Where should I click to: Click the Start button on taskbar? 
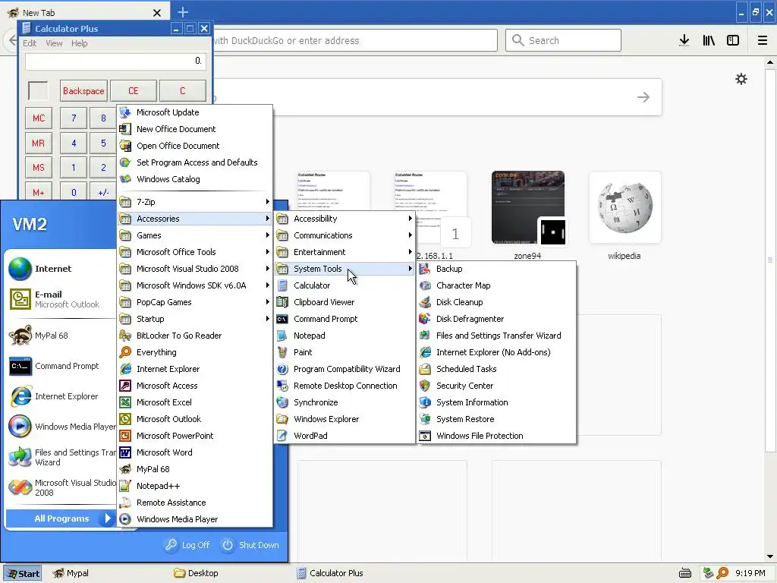point(22,574)
